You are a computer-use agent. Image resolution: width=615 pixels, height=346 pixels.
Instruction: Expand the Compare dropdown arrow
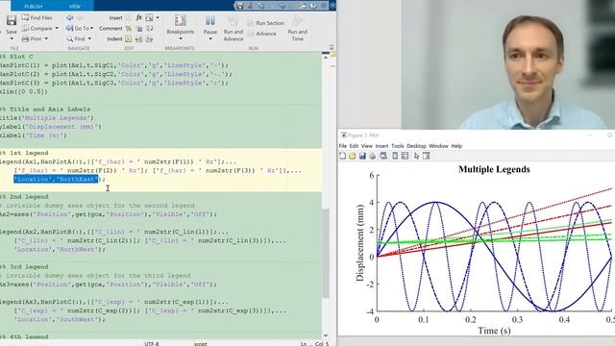[57, 28]
